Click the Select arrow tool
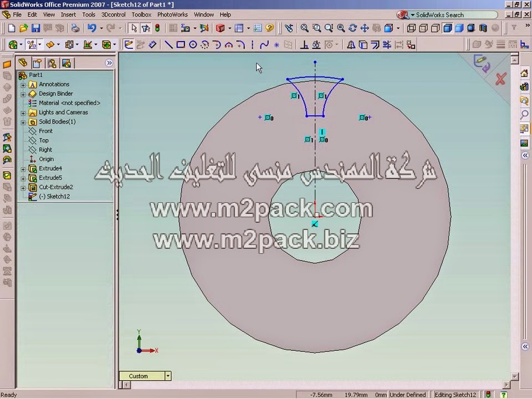Screen dimensions: 532x399 click(x=134, y=28)
